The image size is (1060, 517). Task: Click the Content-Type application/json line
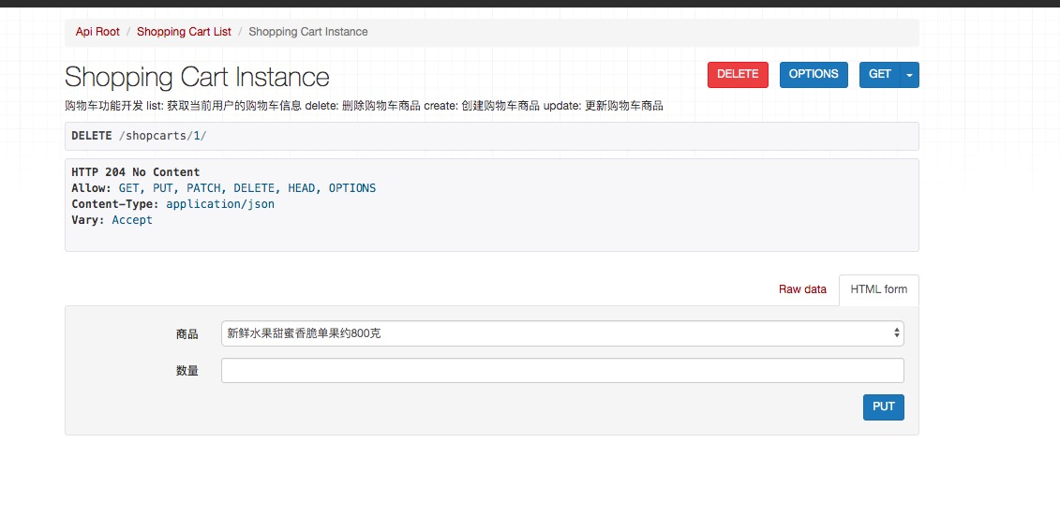(x=173, y=204)
